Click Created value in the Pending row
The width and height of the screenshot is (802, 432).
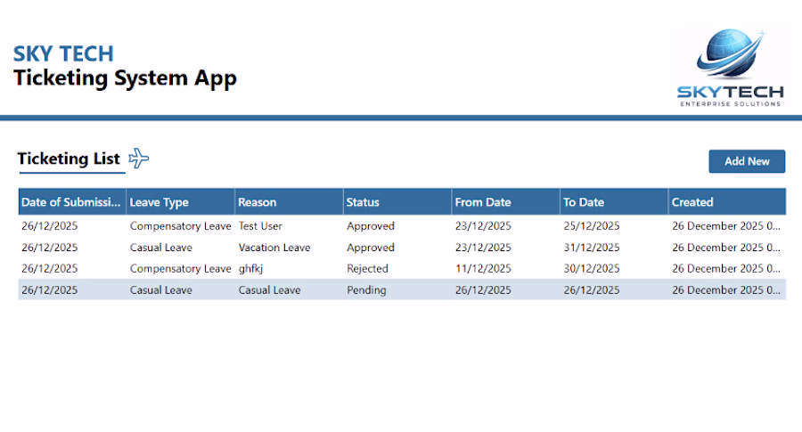tap(725, 289)
